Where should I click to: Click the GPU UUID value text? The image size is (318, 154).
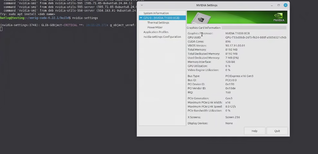(x=256, y=38)
